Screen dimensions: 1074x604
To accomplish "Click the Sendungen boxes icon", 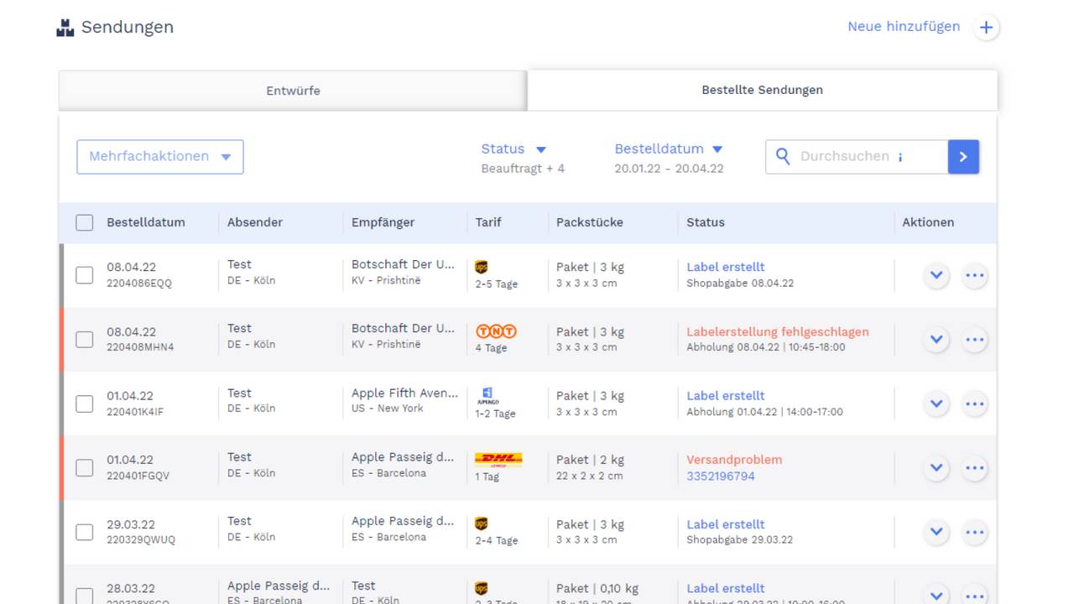I will tap(65, 28).
